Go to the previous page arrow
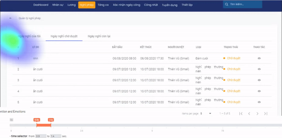This screenshot has height=138, width=282. (249, 114)
